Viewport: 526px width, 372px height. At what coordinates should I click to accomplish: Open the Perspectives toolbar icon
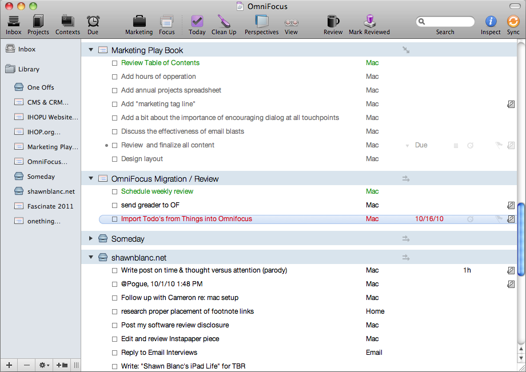pos(261,22)
